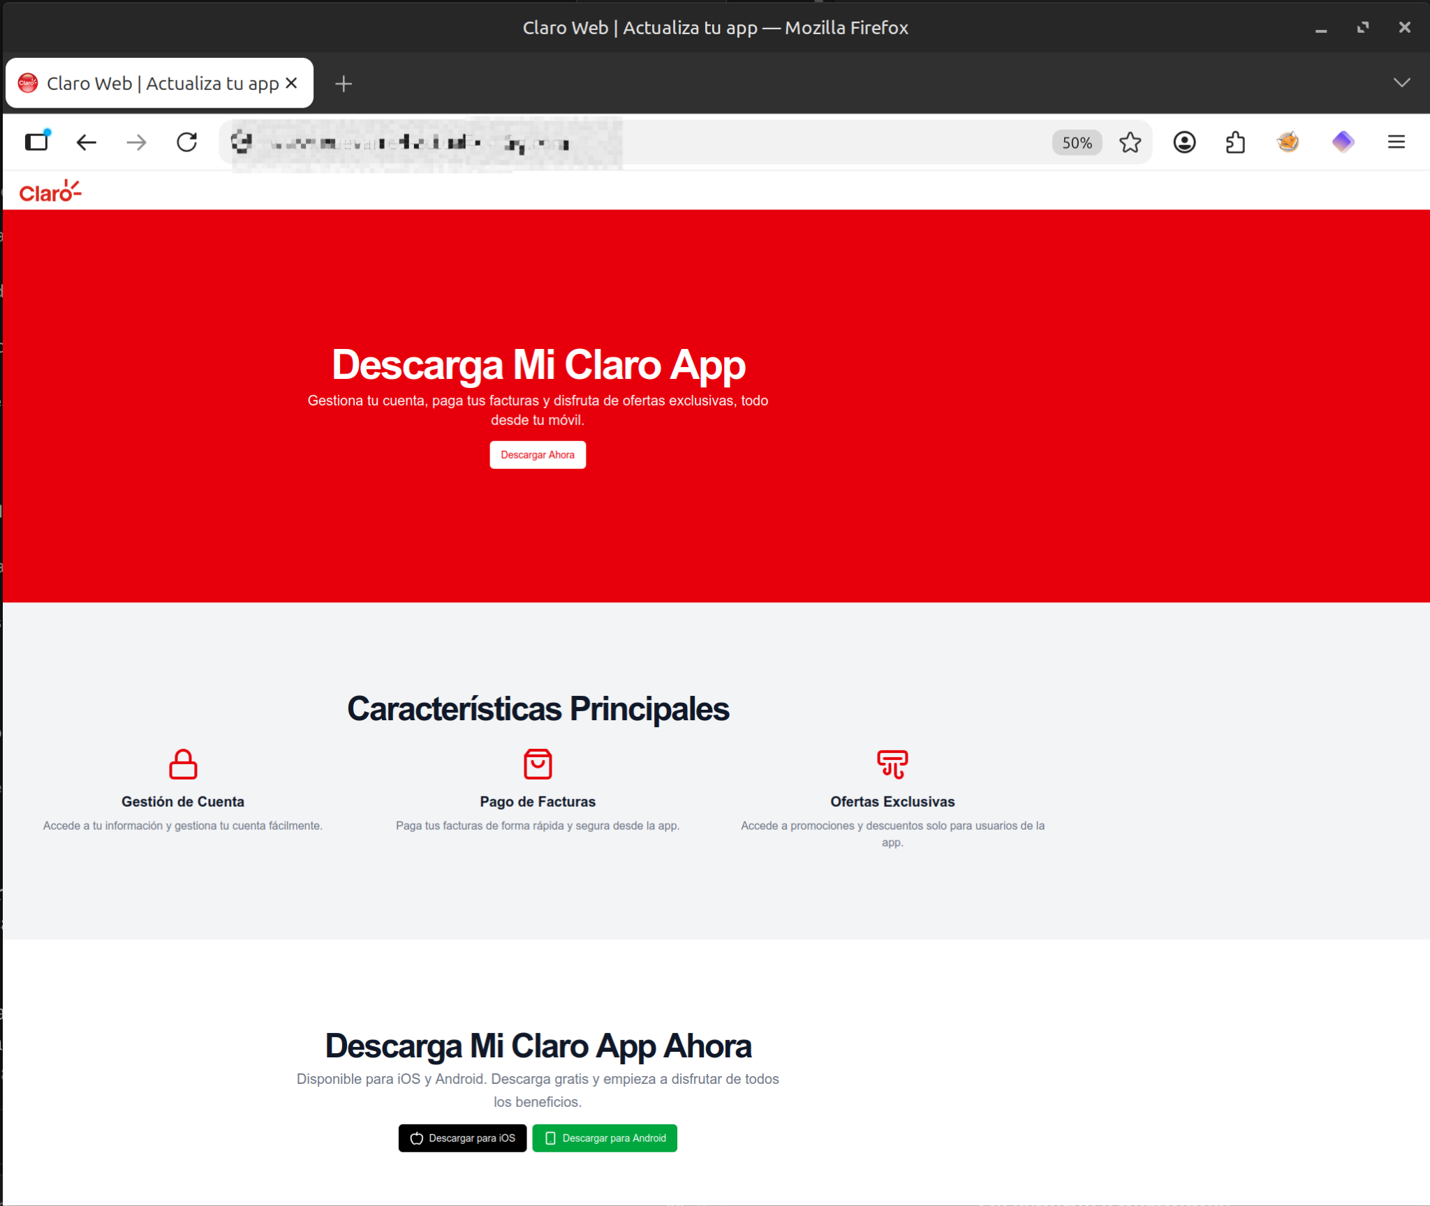
Task: Select the Claro Web | Actualiza tu app tab
Action: point(160,83)
